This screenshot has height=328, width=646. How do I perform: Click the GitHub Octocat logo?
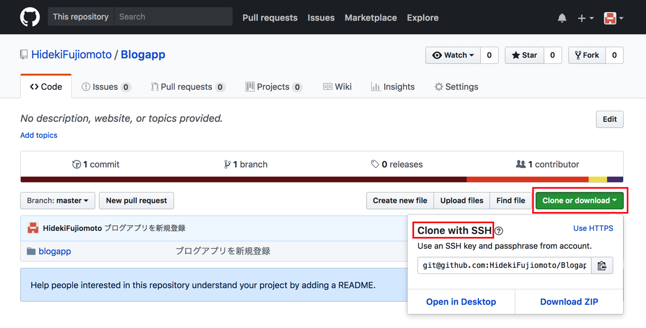(30, 17)
